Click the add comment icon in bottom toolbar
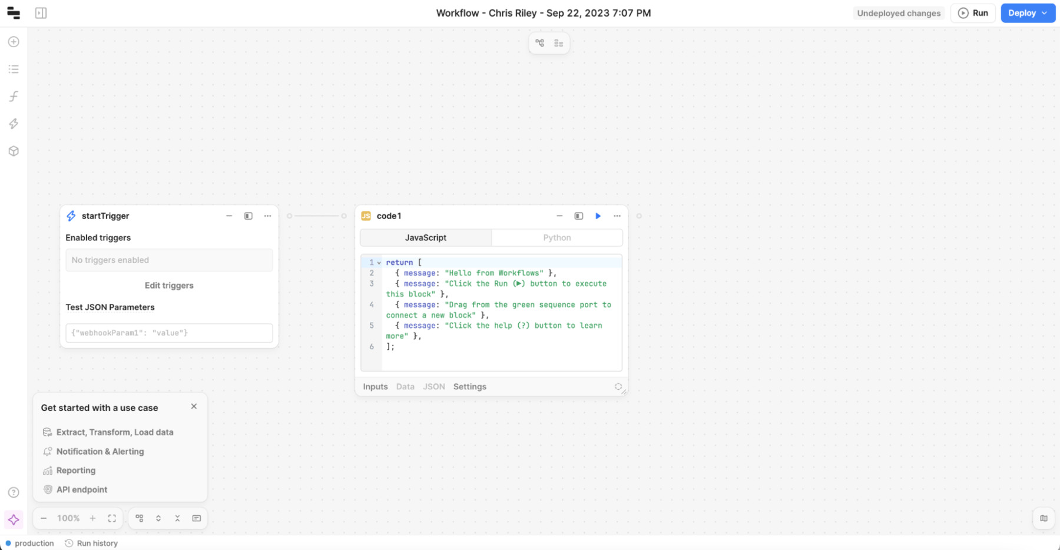The height and width of the screenshot is (550, 1060). pos(197,519)
